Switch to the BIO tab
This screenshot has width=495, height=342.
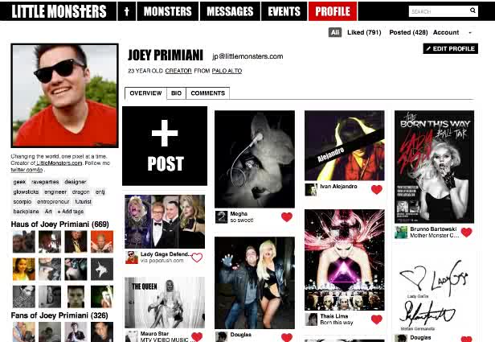(x=176, y=93)
